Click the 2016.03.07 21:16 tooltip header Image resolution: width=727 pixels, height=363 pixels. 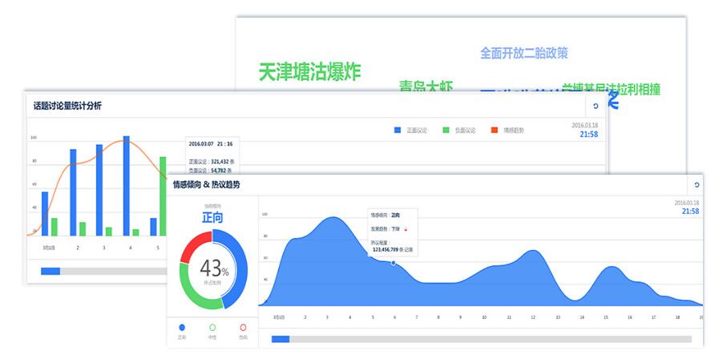(x=211, y=143)
